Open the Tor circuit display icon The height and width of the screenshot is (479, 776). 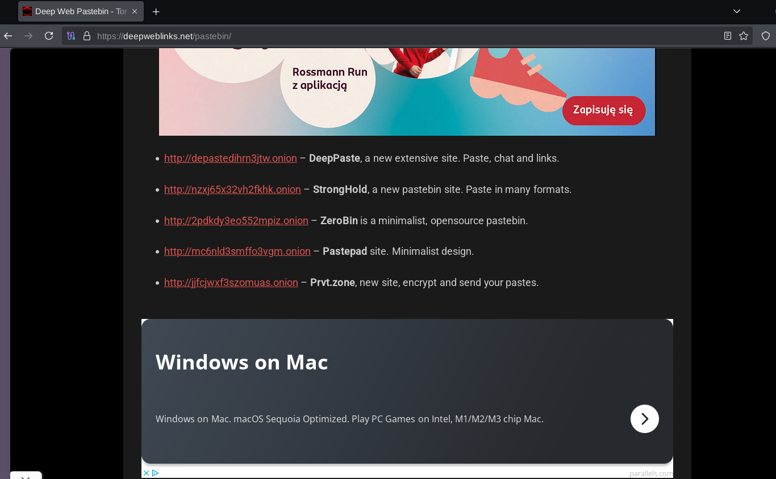pyautogui.click(x=71, y=36)
